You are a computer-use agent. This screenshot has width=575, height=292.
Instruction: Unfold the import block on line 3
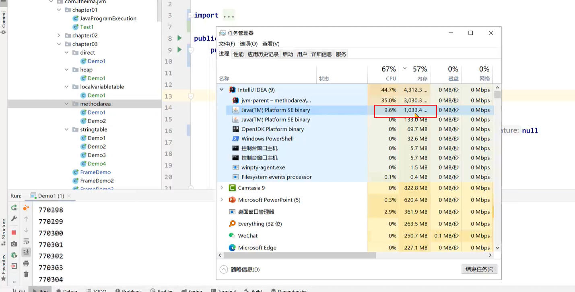pos(190,15)
